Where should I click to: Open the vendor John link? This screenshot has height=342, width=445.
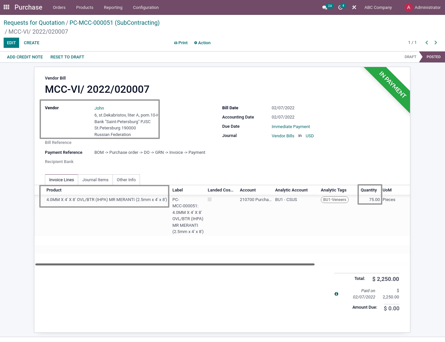99,108
